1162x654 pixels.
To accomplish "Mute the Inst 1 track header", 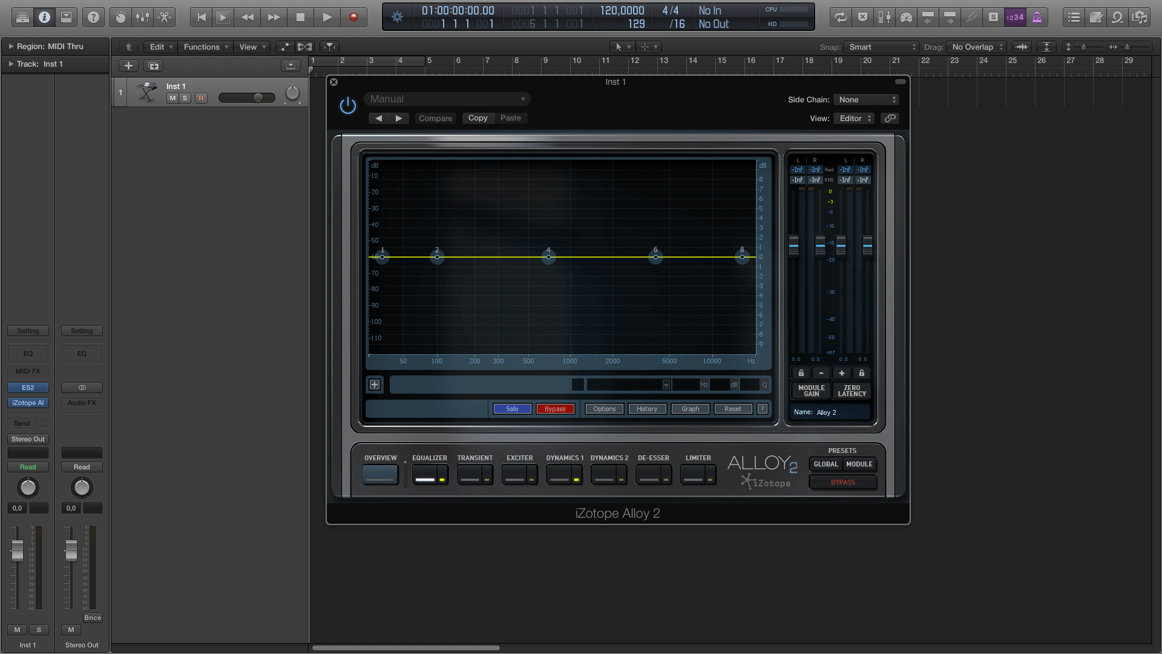I will [172, 98].
